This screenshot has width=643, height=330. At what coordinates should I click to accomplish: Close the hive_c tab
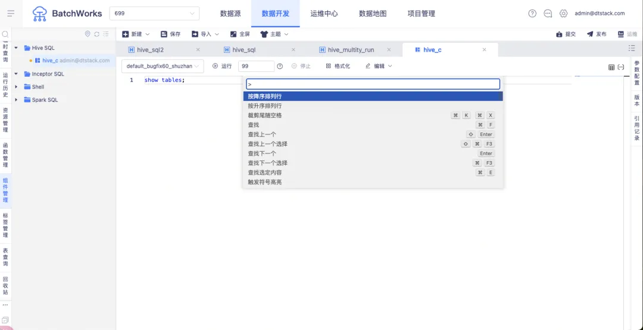click(484, 49)
